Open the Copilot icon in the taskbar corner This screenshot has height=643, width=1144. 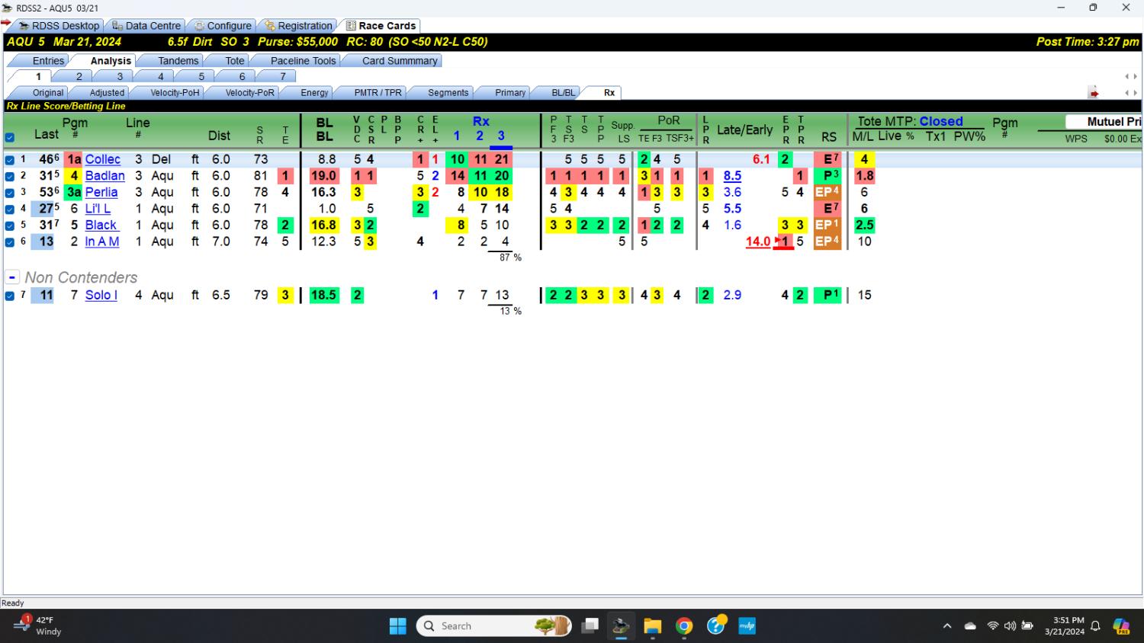pyautogui.click(x=1121, y=626)
